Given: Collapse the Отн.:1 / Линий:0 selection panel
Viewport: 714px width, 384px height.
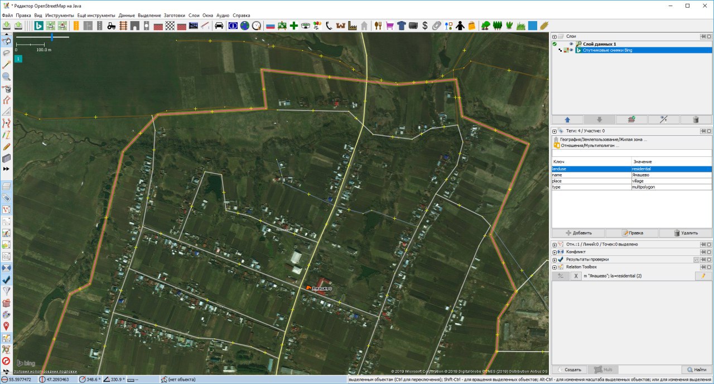Looking at the screenshot, I should [554, 244].
